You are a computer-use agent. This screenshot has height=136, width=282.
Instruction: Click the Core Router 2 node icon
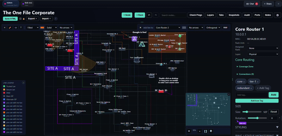pos(134,39)
